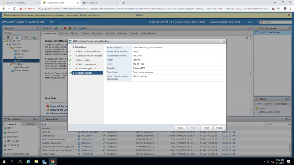Click the refresh icon beside the update time
Screen dimensions: 294x165
pos(171,22)
